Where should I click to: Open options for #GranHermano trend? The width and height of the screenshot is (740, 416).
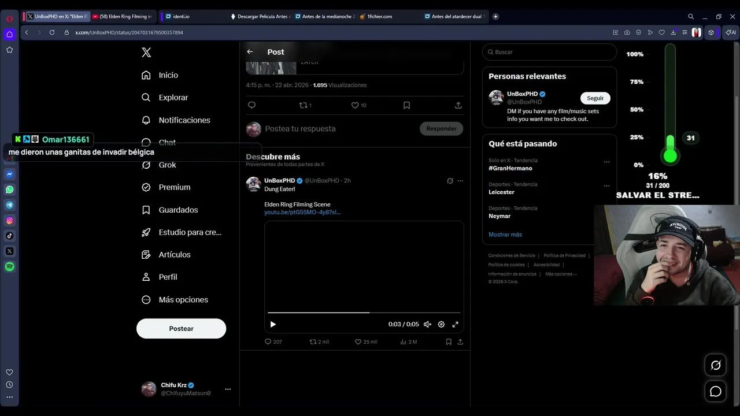(x=606, y=162)
